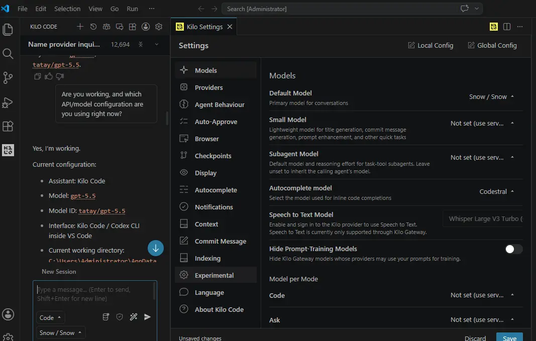Open the Extensions view
This screenshot has height=341, width=536.
pyautogui.click(x=8, y=127)
